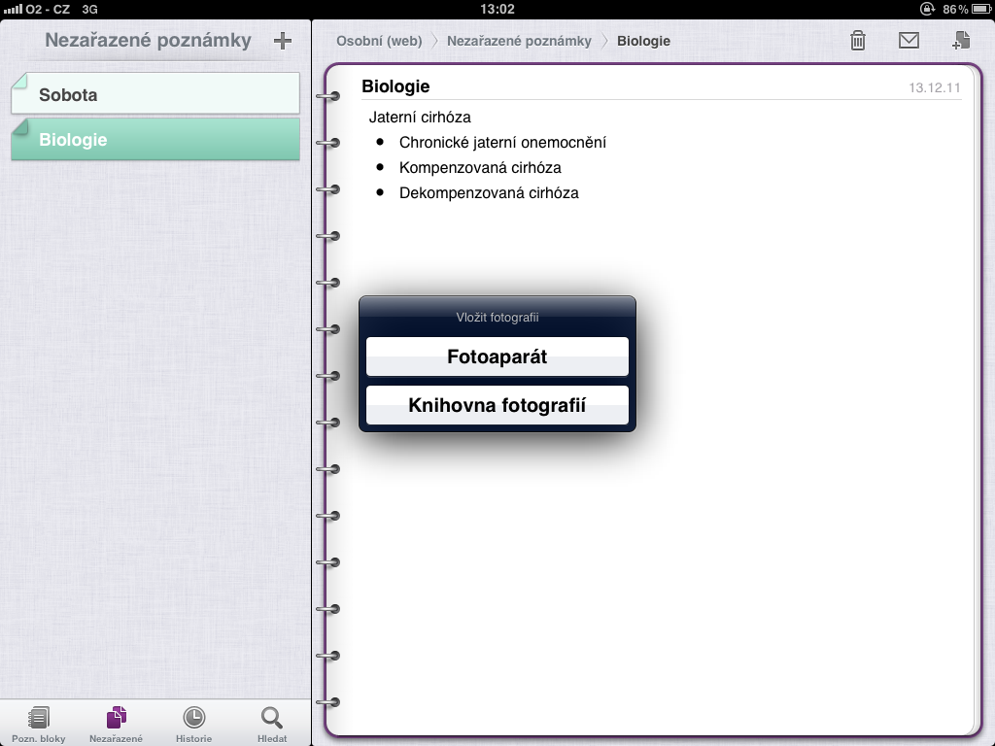Tap the O2 - CZ carrier label

point(48,10)
